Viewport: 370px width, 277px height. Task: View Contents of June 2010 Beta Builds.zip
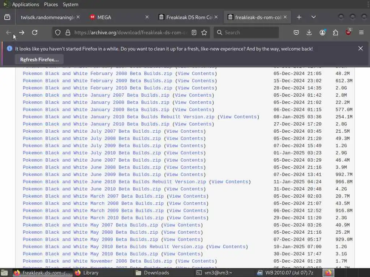click(x=185, y=189)
